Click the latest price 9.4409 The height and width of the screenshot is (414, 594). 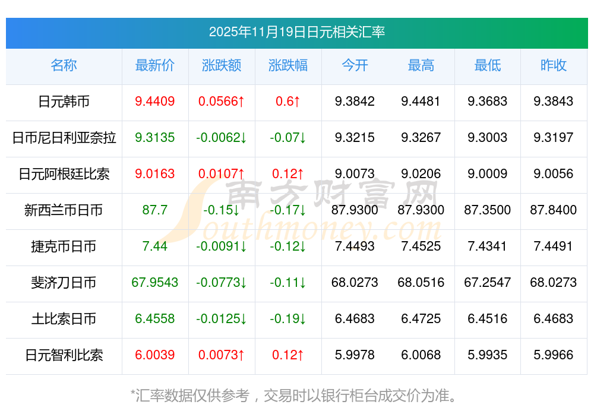point(155,102)
